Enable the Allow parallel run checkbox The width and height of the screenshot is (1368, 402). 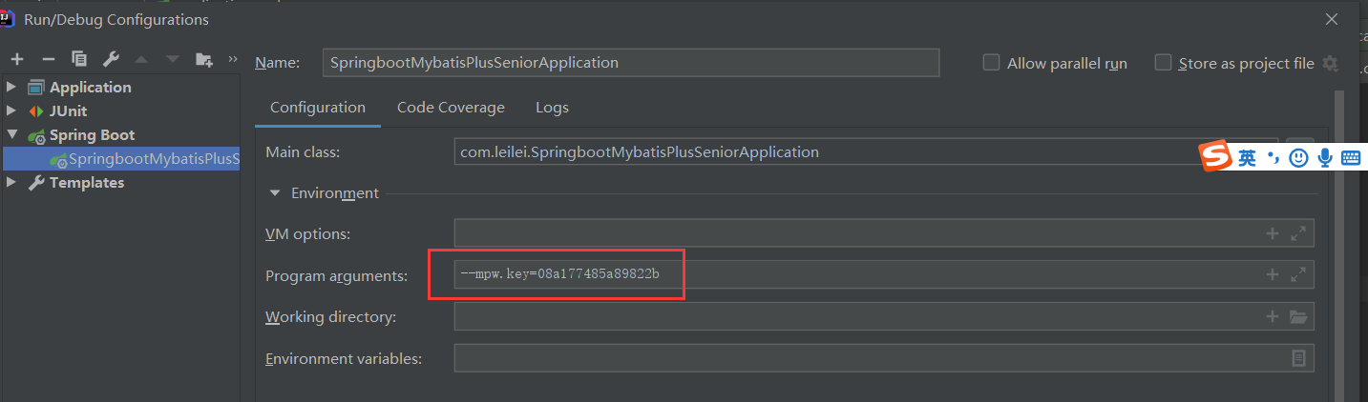[x=992, y=63]
